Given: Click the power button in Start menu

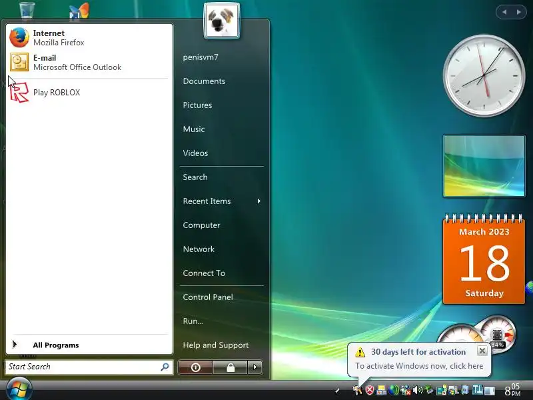Looking at the screenshot, I should pos(195,367).
